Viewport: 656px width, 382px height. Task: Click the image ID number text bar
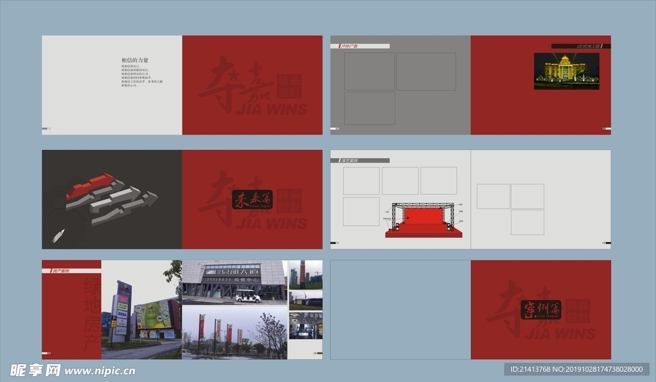[577, 369]
